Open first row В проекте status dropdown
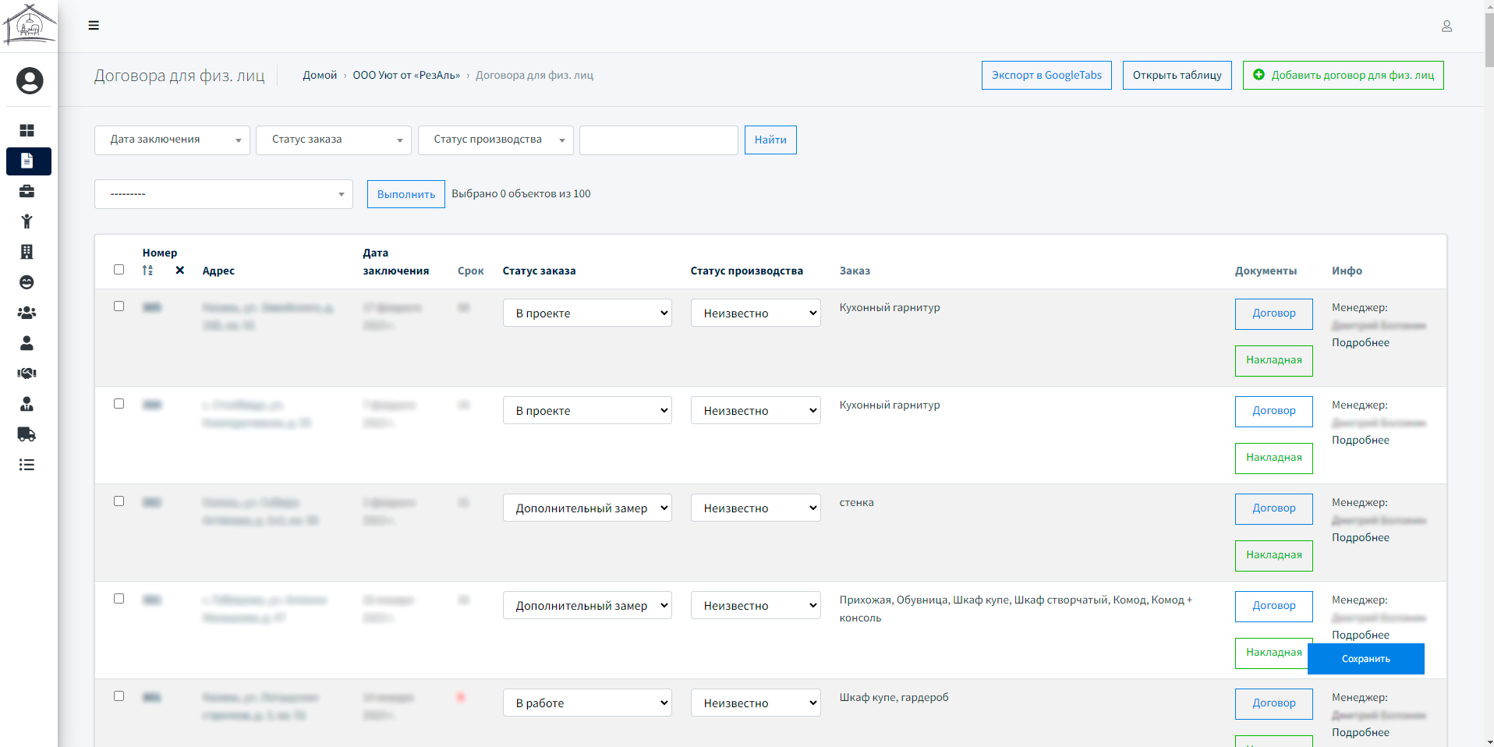1494x747 pixels. pyautogui.click(x=587, y=313)
